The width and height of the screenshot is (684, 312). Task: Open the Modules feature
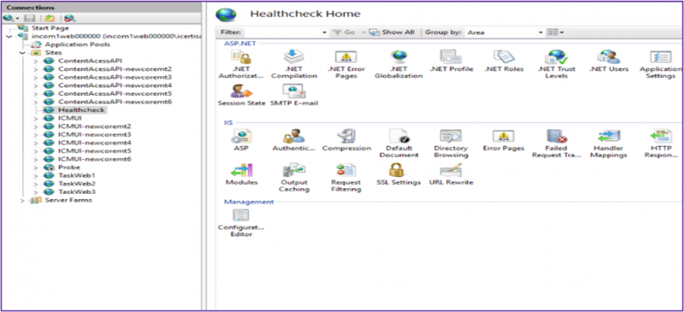tap(241, 174)
